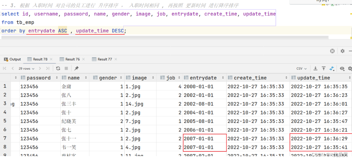Open the view options eye icon
The image size is (352, 160).
(342, 68)
